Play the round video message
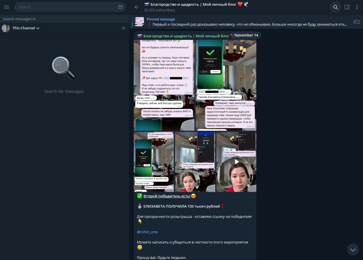363x260 pixels. pyautogui.click(x=236, y=162)
